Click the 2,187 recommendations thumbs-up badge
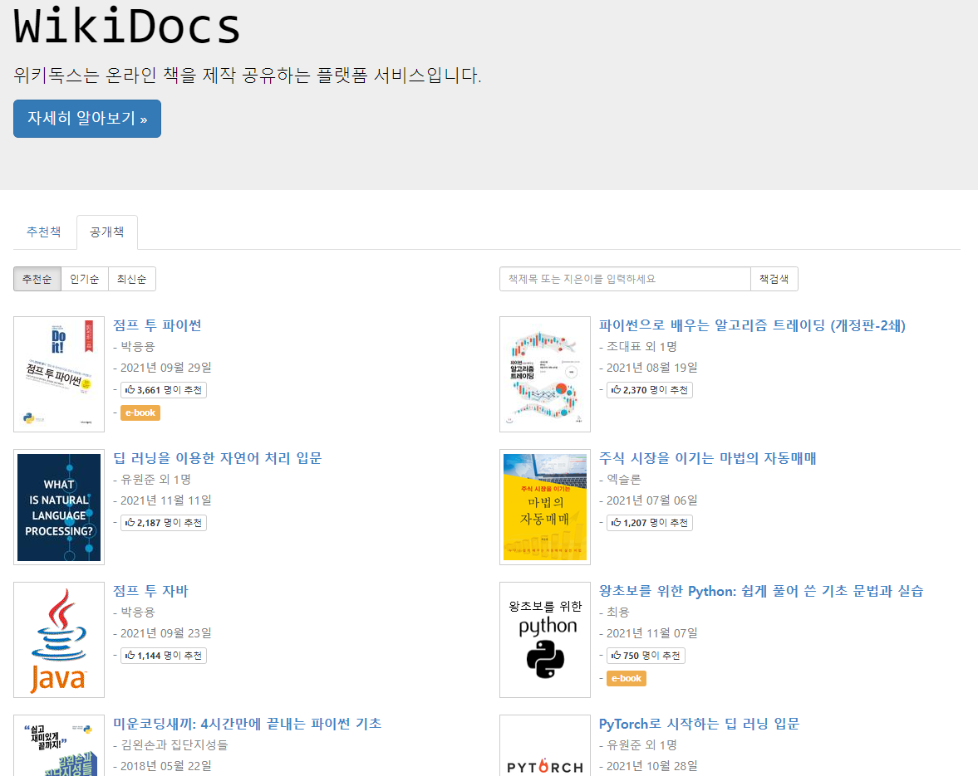 point(164,523)
